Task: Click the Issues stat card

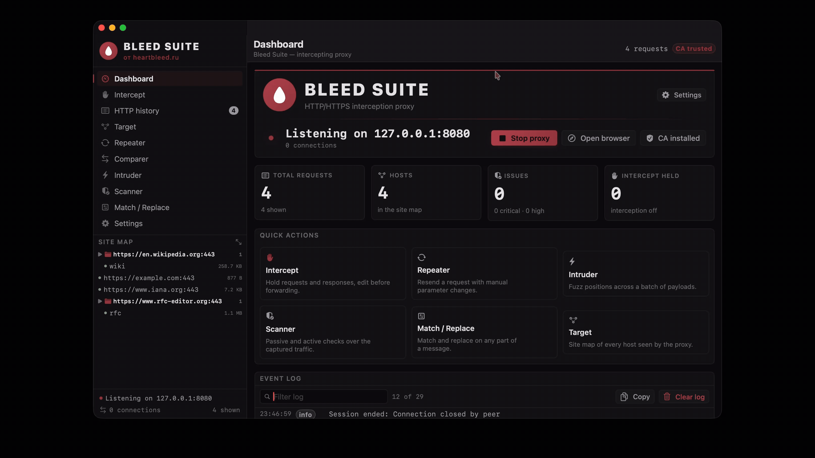Action: (543, 193)
